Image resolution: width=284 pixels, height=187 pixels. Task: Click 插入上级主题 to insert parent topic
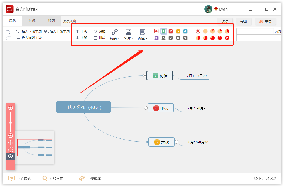(x=57, y=32)
